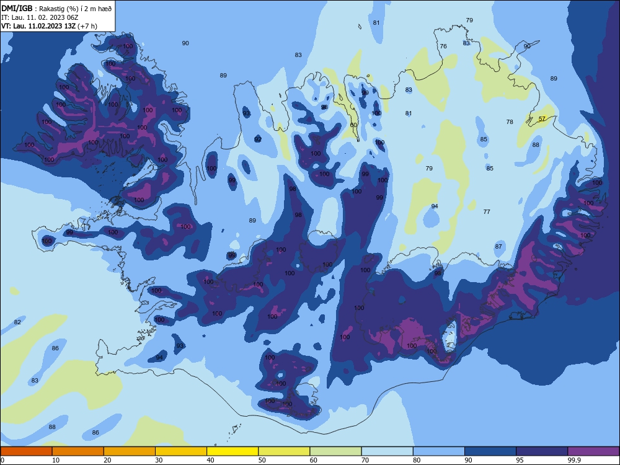Click the 82 humidity value over the sea
The width and height of the screenshot is (620, 465).
pos(17,322)
